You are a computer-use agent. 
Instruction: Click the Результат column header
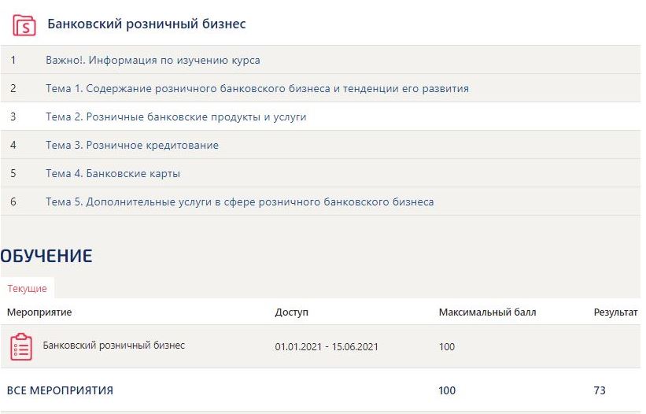615,312
